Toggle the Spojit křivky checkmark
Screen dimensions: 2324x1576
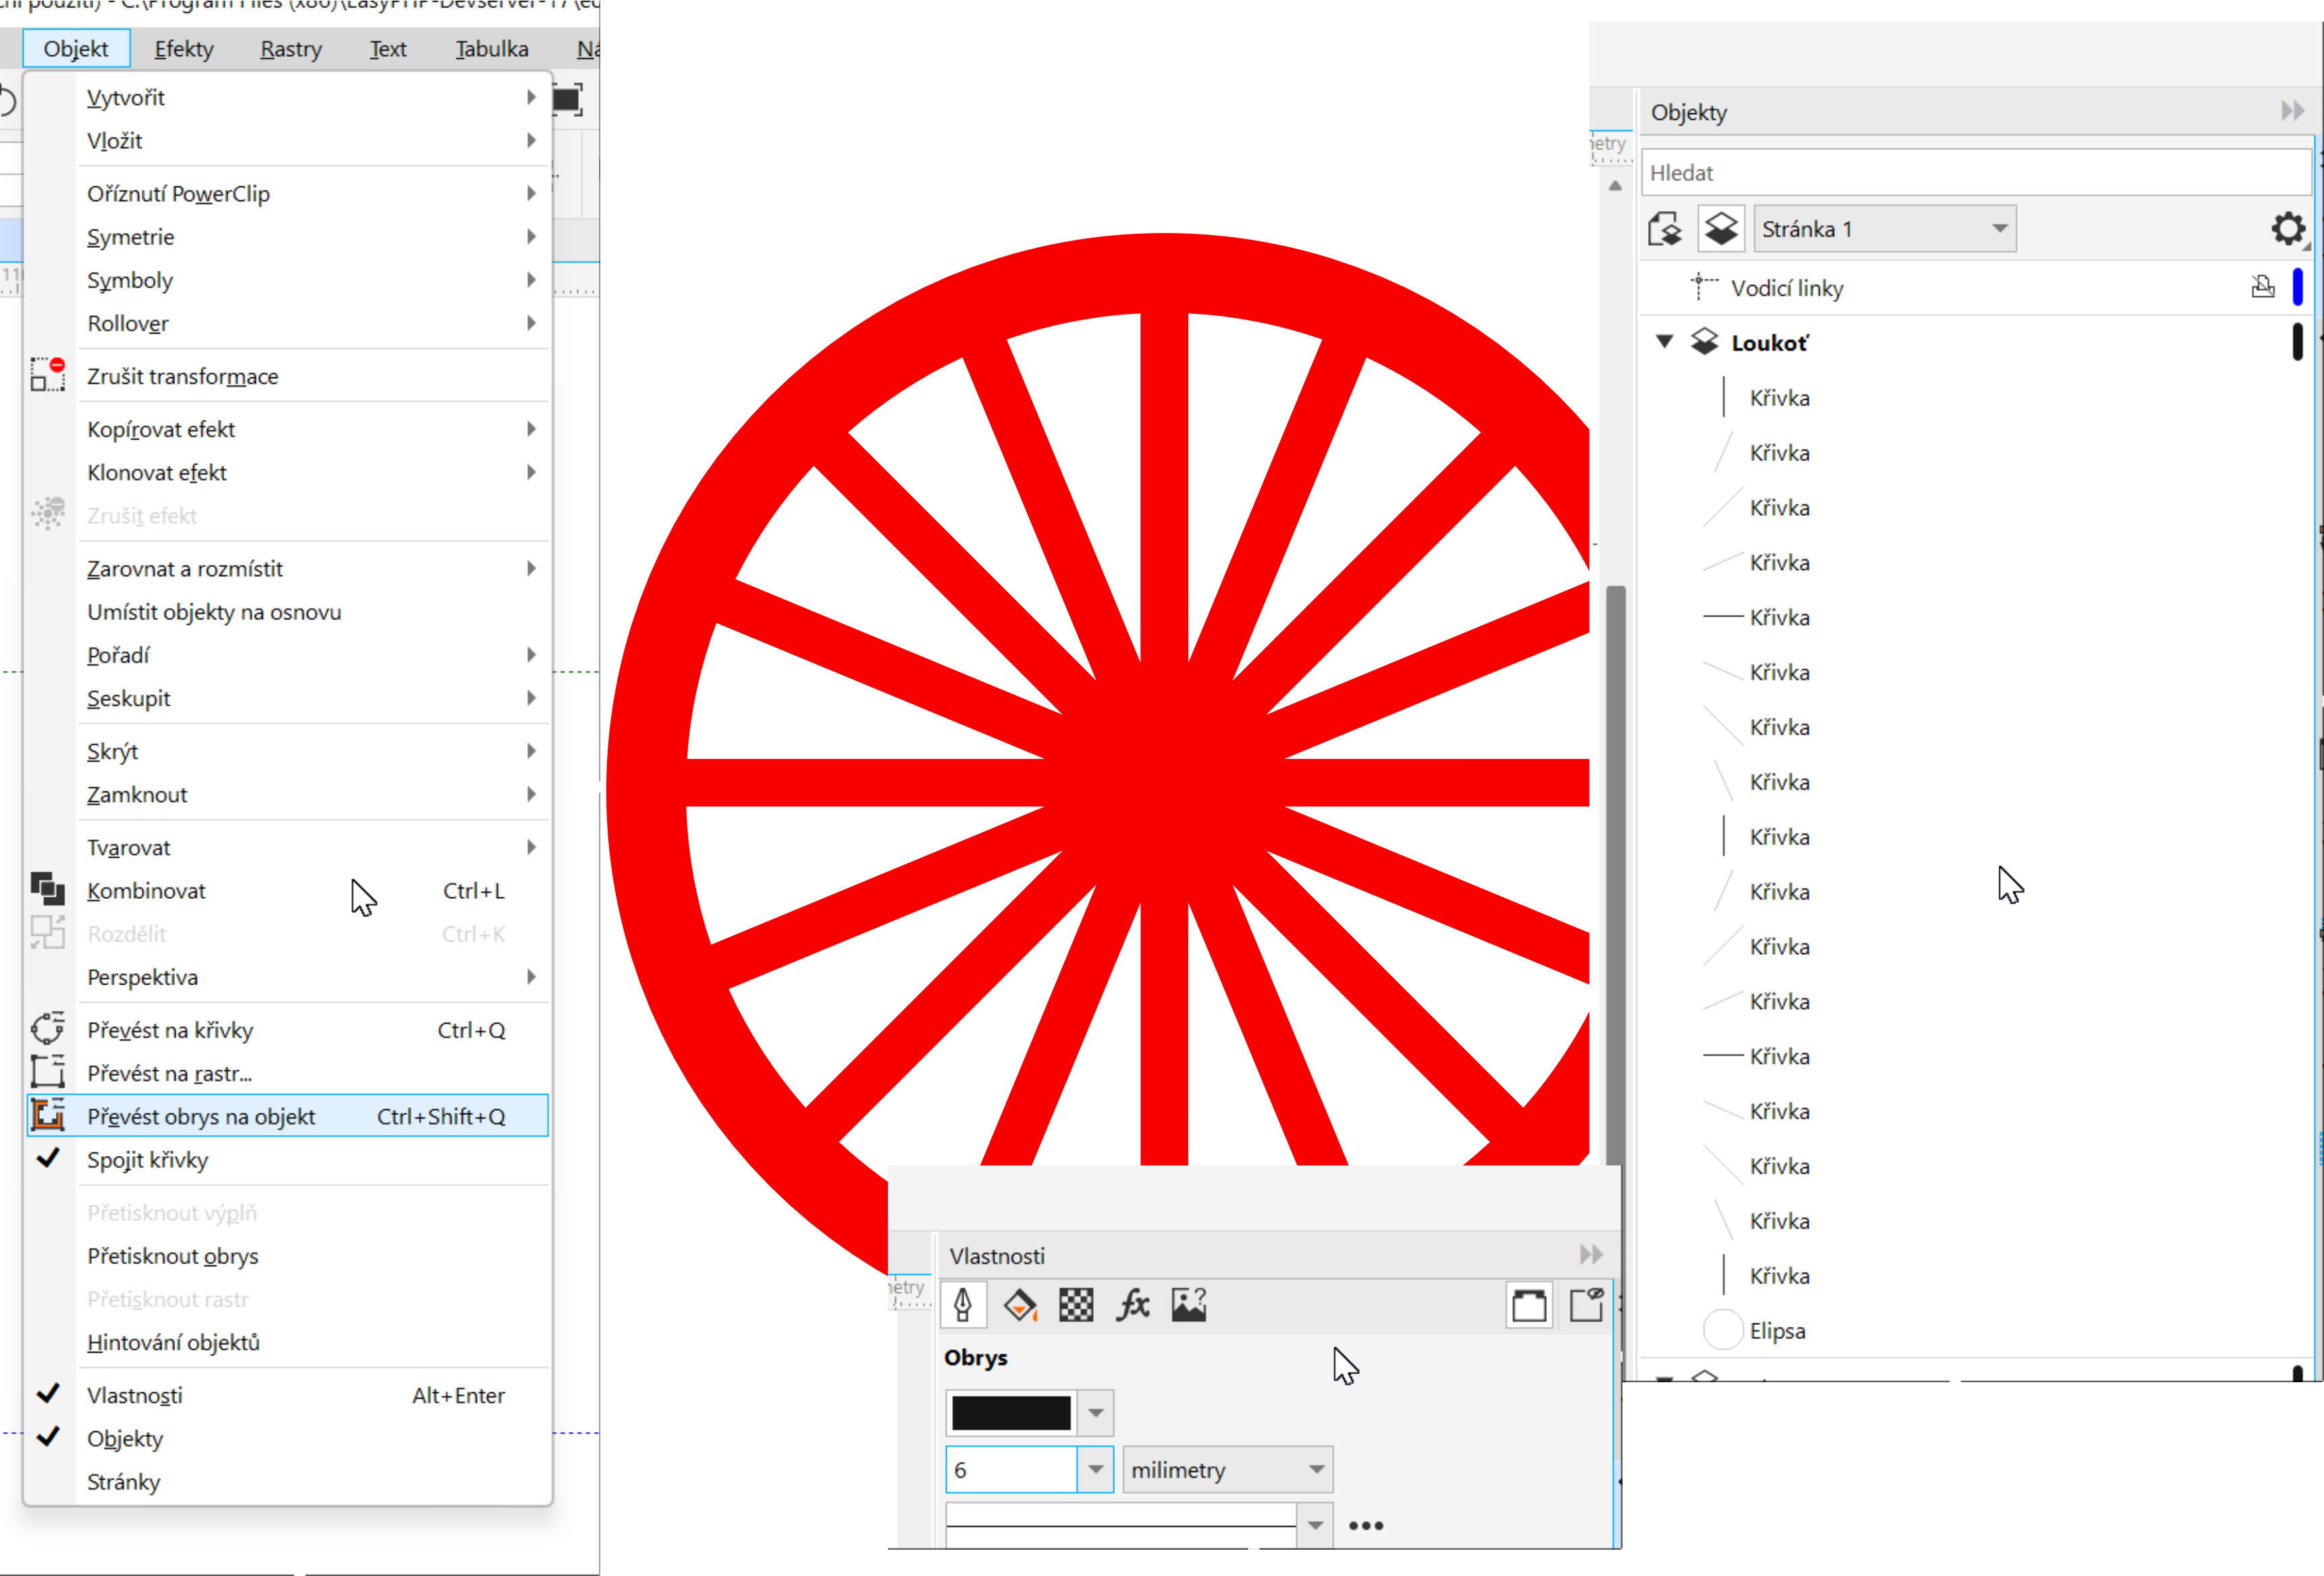(48, 1159)
